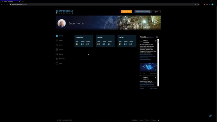This screenshot has height=122, width=217.
Task: Open the Signls section in sidebar
Action: coord(59,40)
